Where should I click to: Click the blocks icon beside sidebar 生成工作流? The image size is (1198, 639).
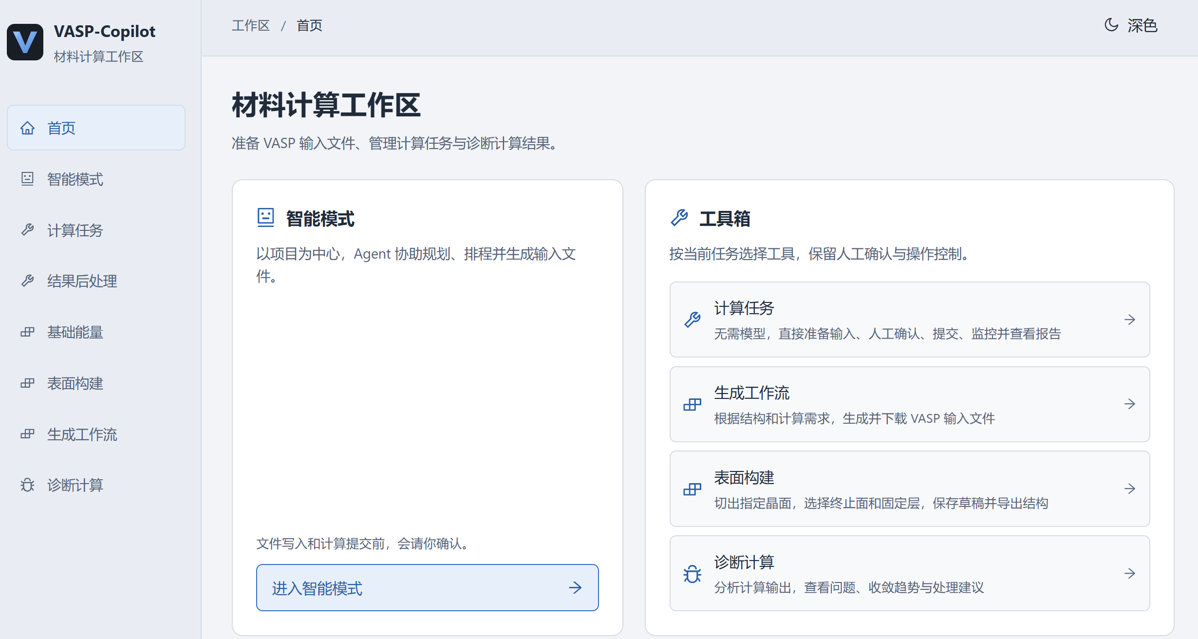(x=27, y=434)
